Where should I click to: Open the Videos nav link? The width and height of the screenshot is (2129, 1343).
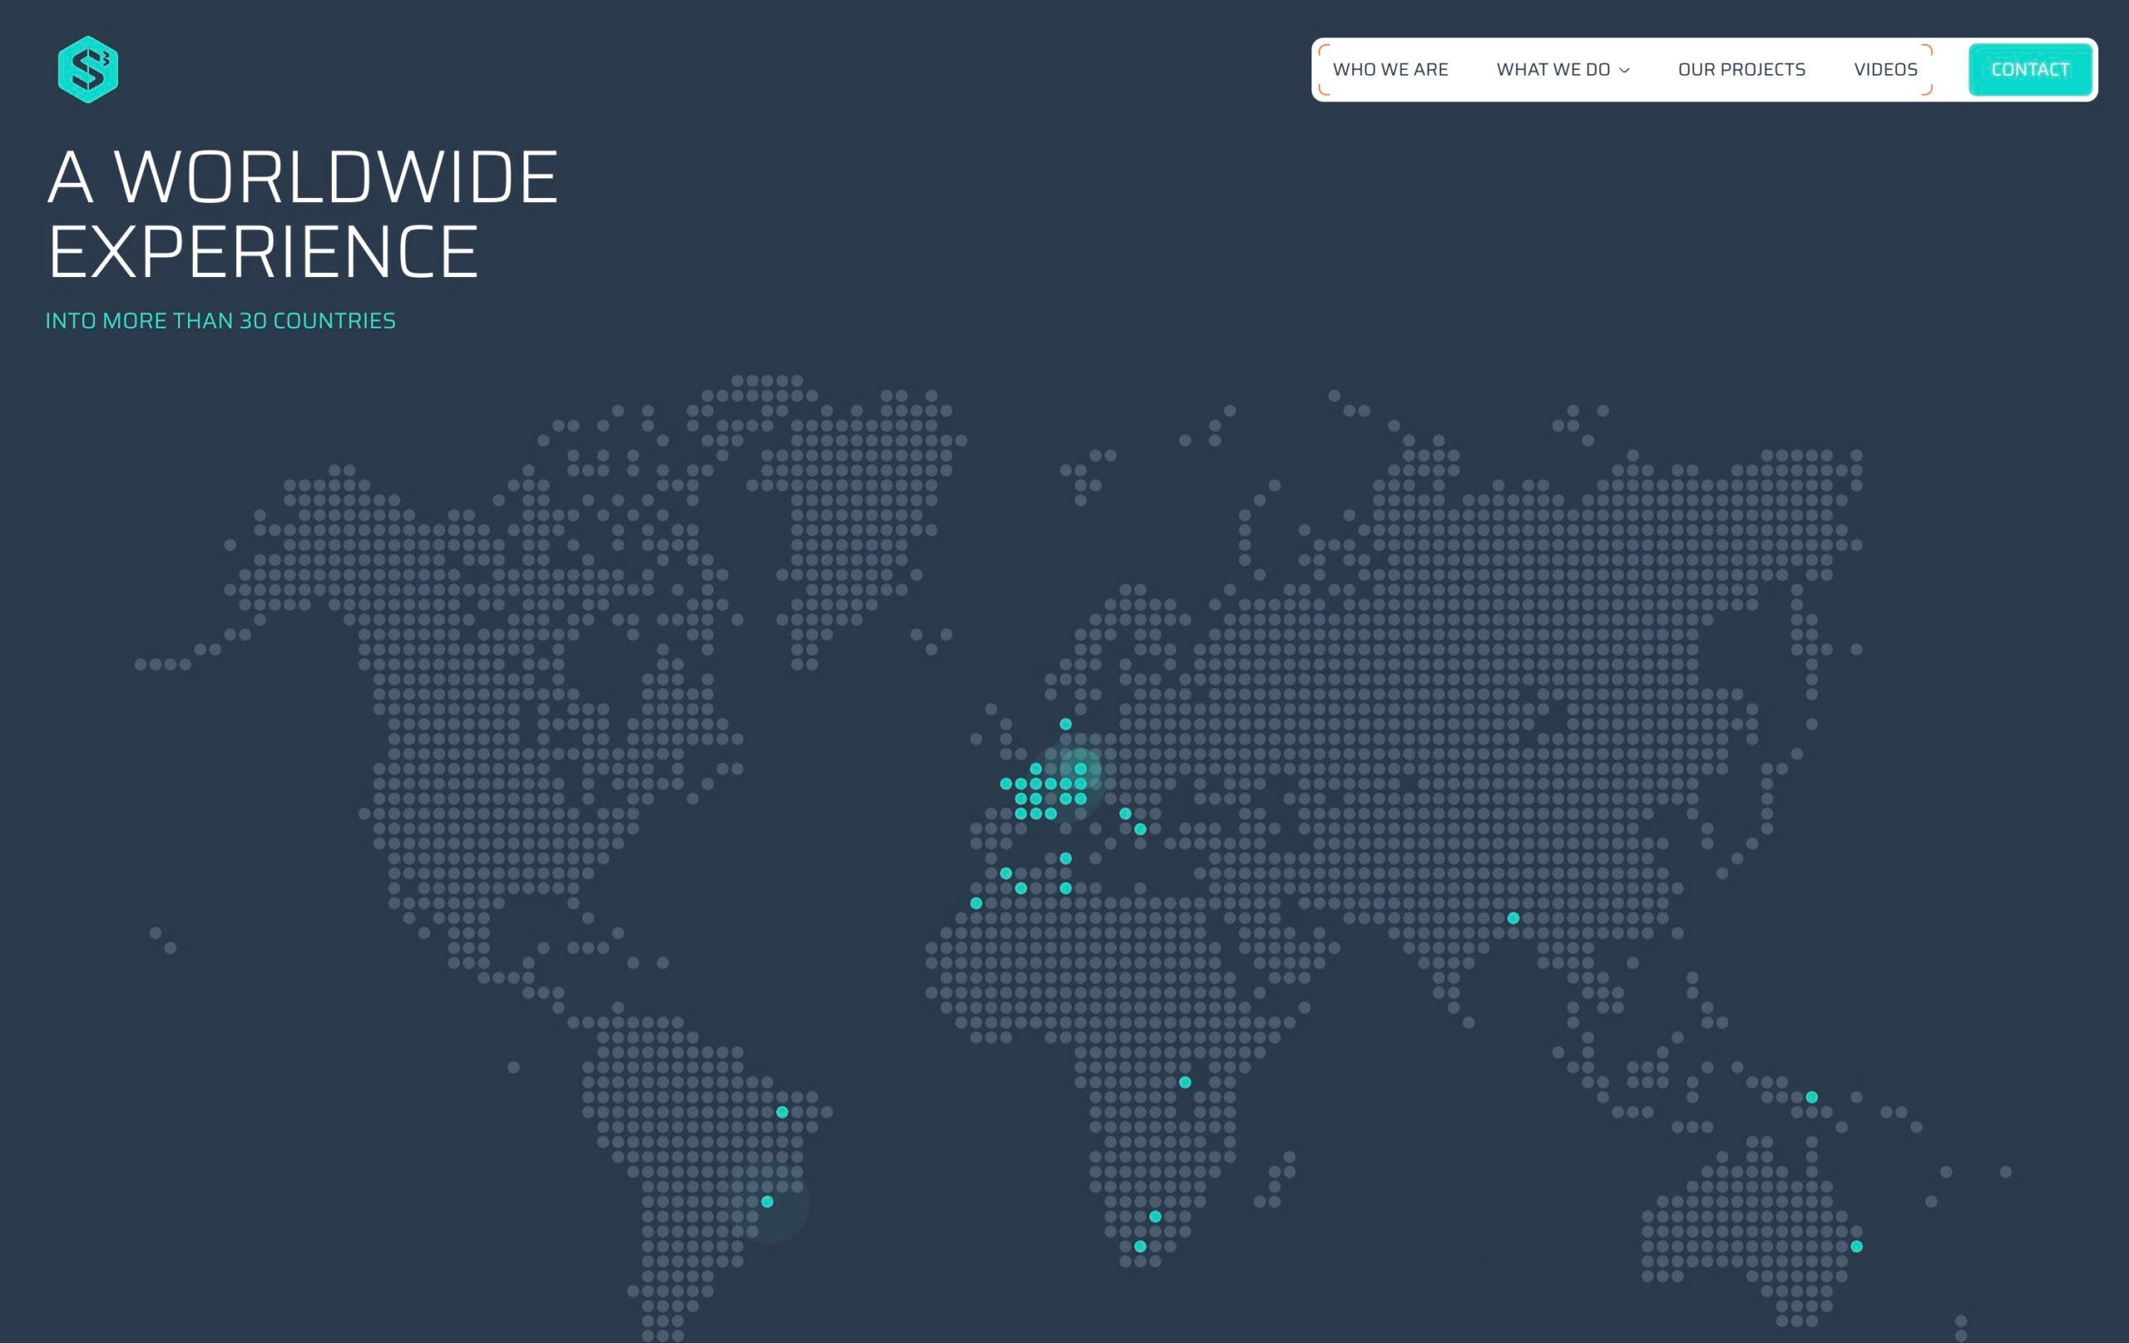click(1885, 69)
